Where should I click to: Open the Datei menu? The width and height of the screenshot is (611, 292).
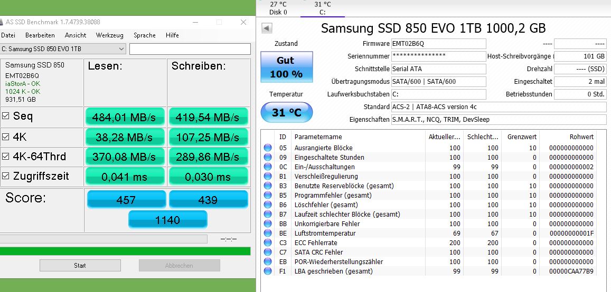(x=8, y=35)
